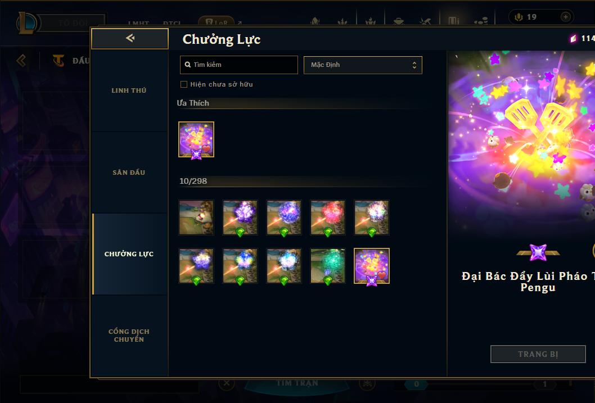Focus the Tìm kiếm search field
Screen dimensions: 595x403
pyautogui.click(x=238, y=65)
